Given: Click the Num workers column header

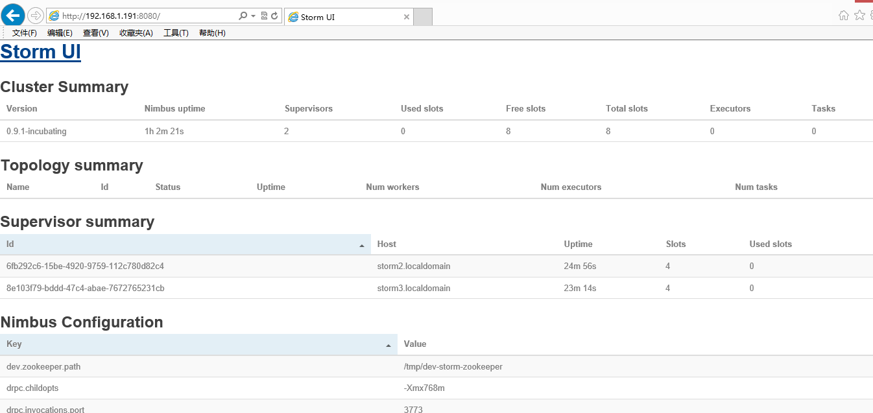Looking at the screenshot, I should pyautogui.click(x=392, y=187).
